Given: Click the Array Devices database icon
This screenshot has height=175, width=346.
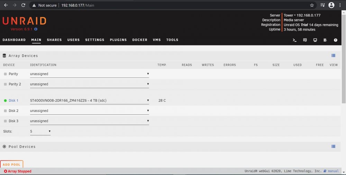Looking at the screenshot, I should (4, 56).
